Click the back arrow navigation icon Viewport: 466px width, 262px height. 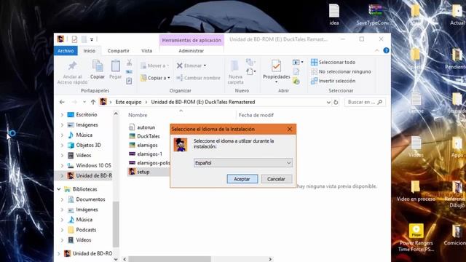pyautogui.click(x=62, y=102)
